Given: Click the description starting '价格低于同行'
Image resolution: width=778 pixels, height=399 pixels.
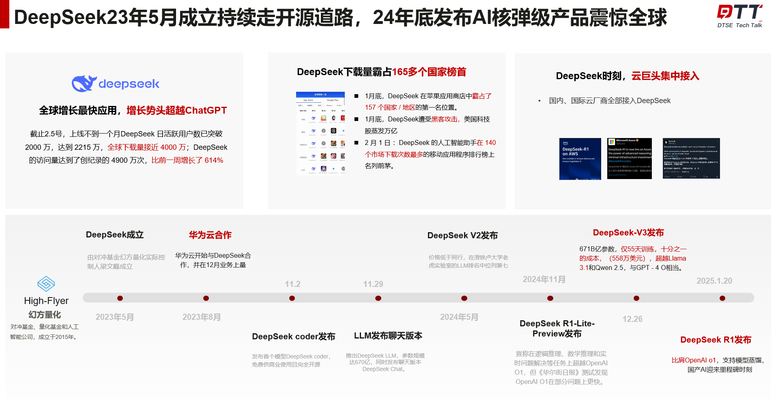Looking at the screenshot, I should pos(469,261).
